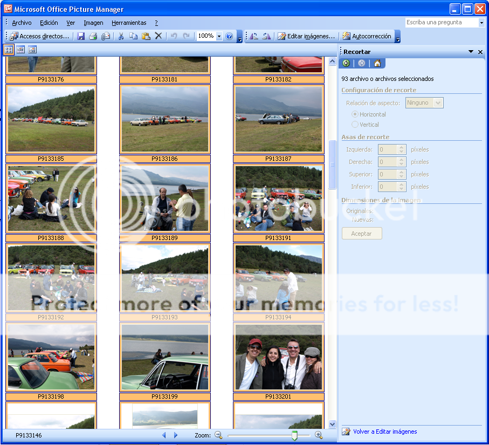The image size is (489, 445).
Task: Open the Herramientas menu
Action: tap(129, 23)
